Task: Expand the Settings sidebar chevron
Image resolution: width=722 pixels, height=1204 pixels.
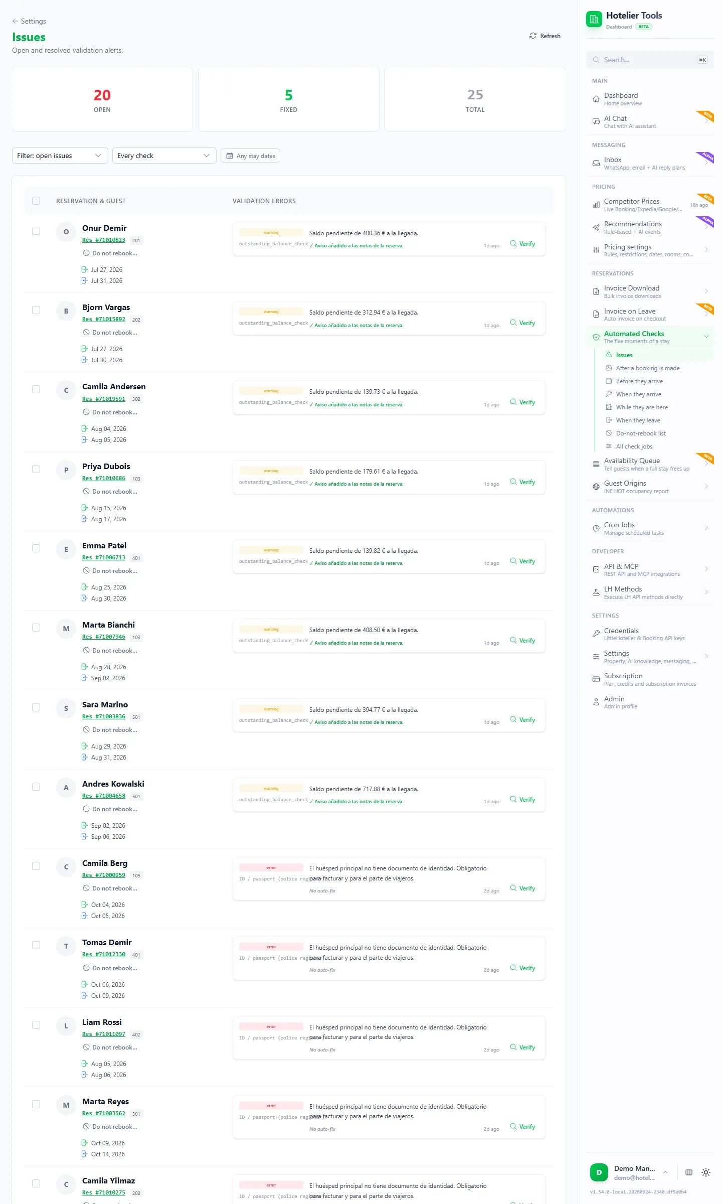Action: pos(706,656)
